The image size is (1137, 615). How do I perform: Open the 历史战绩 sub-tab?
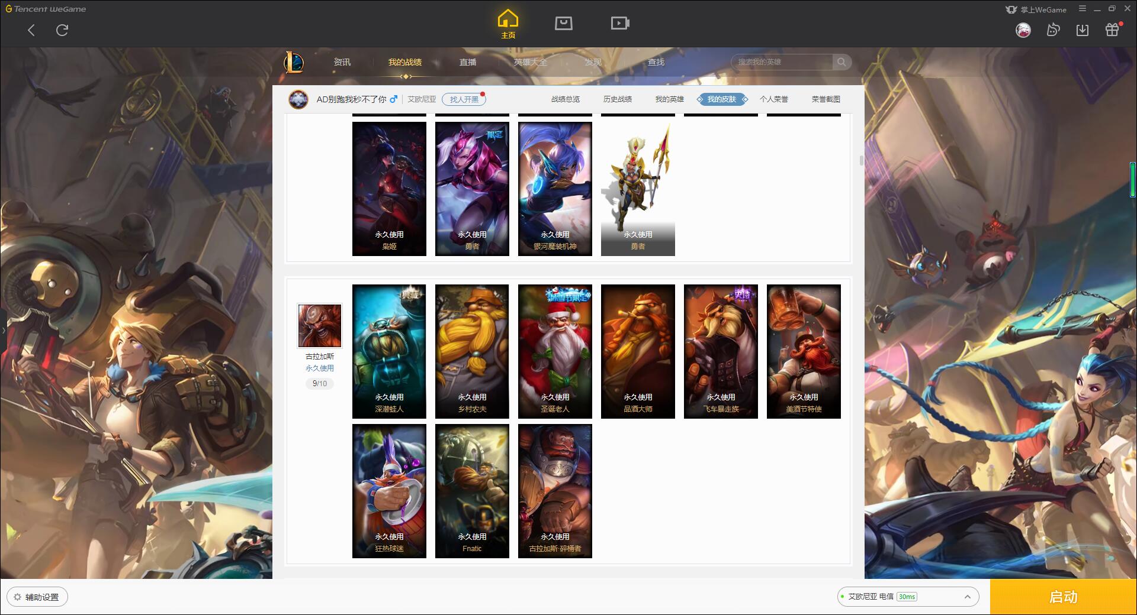618,99
